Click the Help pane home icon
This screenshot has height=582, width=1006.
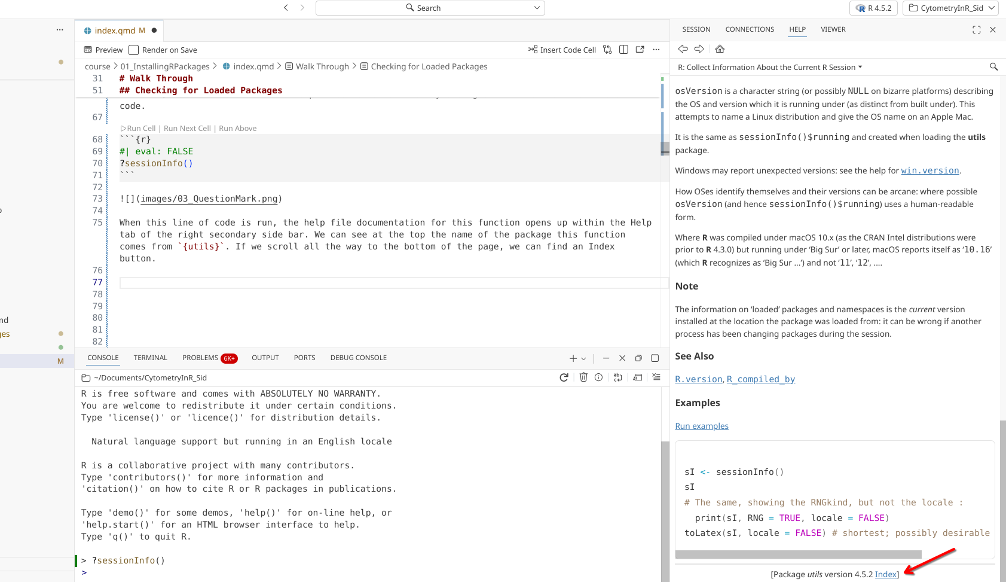(720, 49)
